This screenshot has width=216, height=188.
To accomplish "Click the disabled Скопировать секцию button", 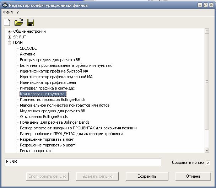I will click(48, 176).
